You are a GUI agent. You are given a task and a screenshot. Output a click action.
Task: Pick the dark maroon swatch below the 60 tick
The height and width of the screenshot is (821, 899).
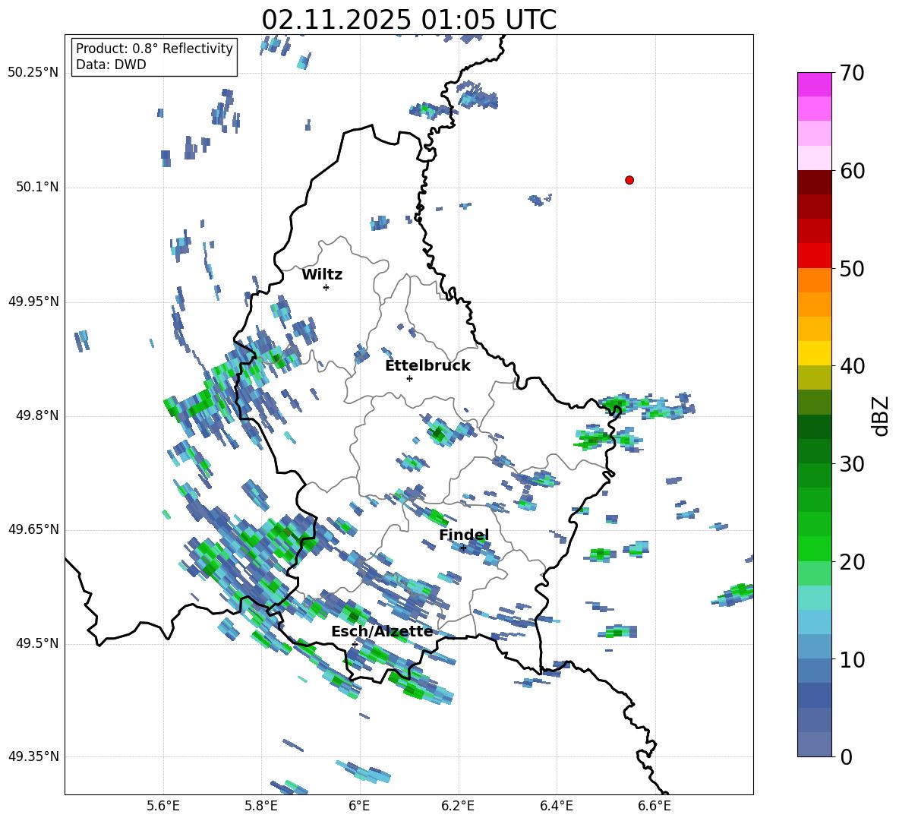pyautogui.click(x=814, y=182)
